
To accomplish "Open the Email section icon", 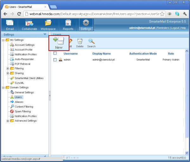I will (10, 23).
